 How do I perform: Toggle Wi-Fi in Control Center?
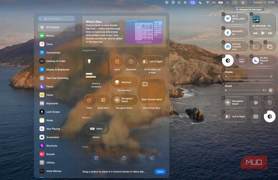click(x=228, y=19)
